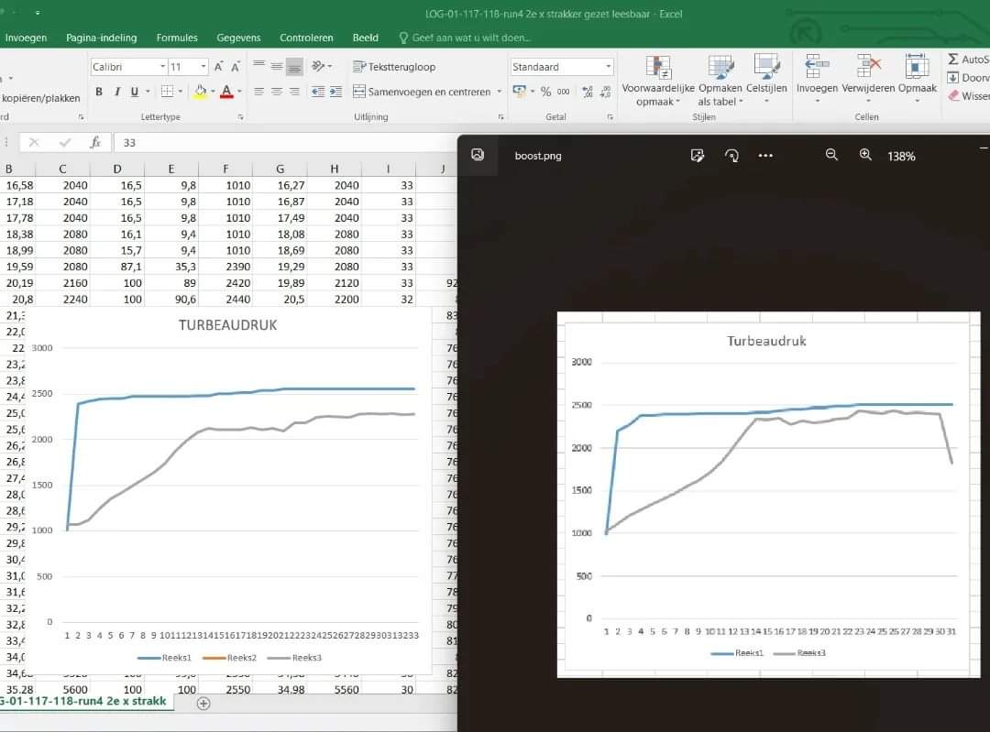Zoom out in the photo viewer
Screen dimensions: 990x732
(x=831, y=155)
